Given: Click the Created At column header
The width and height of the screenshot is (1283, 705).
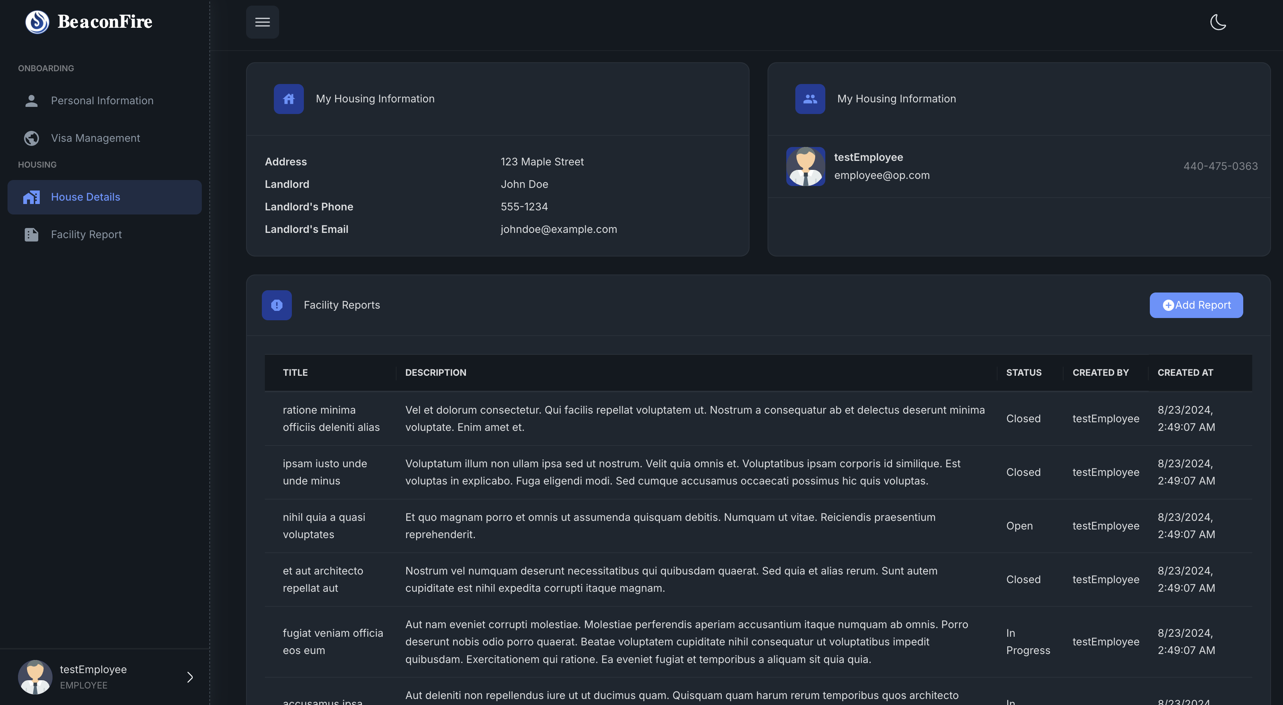Looking at the screenshot, I should click(x=1185, y=372).
